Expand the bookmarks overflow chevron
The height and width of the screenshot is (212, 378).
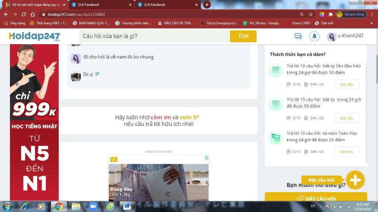(371, 23)
